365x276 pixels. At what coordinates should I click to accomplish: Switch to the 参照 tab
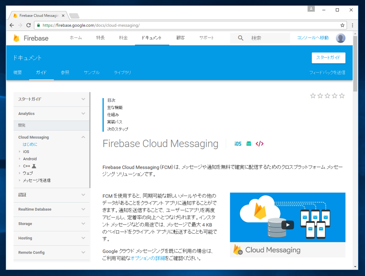[x=65, y=73]
